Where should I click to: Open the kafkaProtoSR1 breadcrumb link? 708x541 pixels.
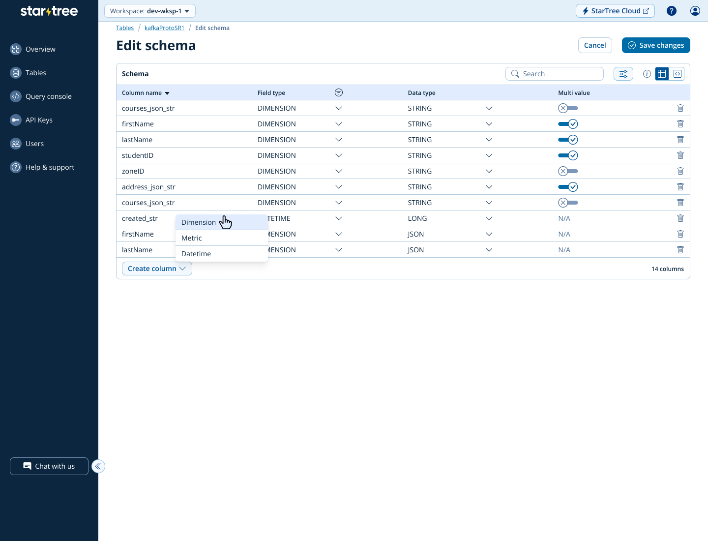pyautogui.click(x=164, y=28)
